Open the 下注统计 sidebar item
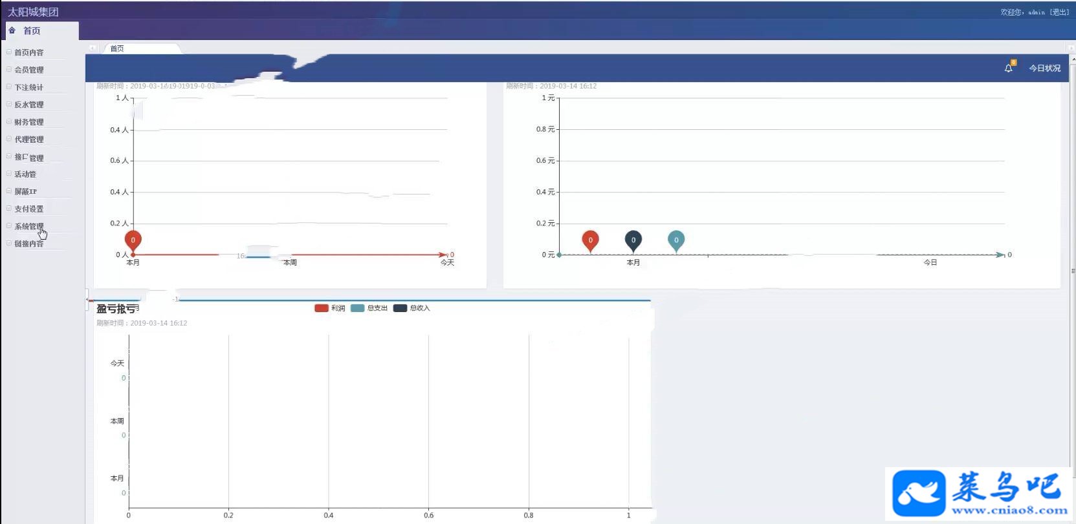The height and width of the screenshot is (524, 1076). 29,87
